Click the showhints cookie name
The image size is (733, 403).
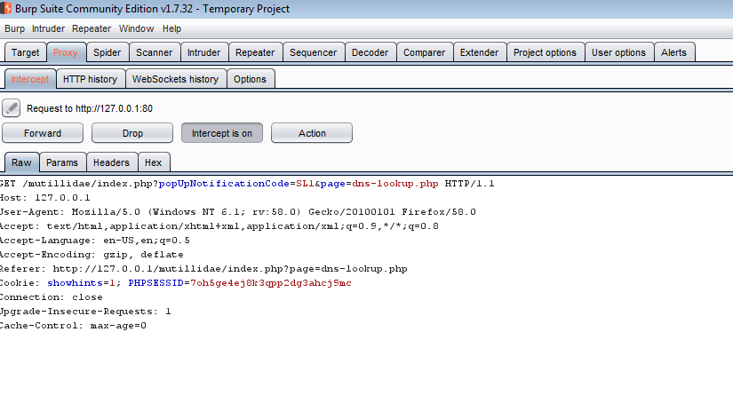[75, 283]
